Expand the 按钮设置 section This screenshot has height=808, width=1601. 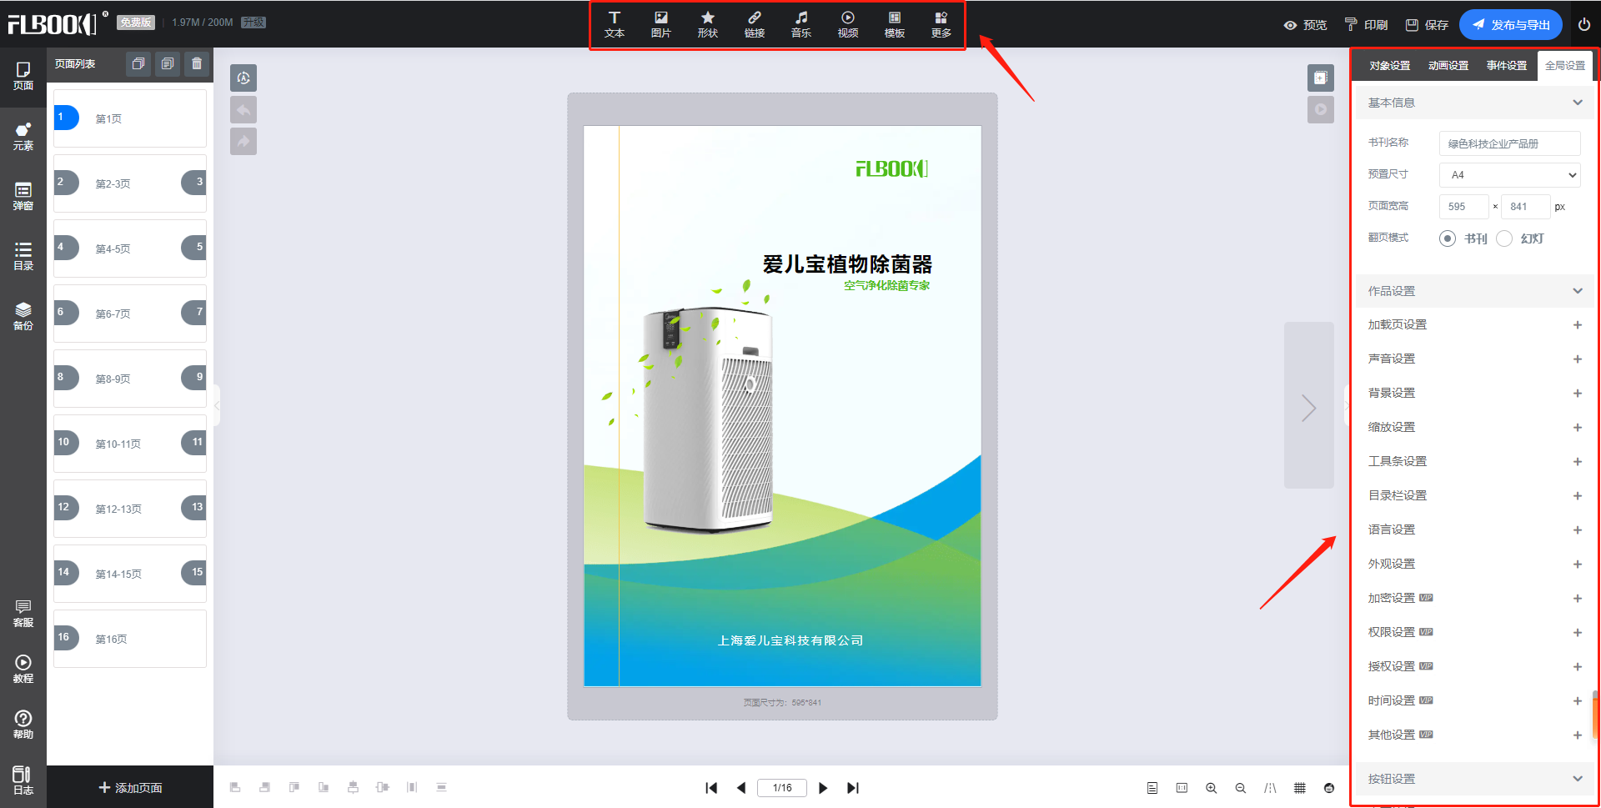[x=1578, y=779]
